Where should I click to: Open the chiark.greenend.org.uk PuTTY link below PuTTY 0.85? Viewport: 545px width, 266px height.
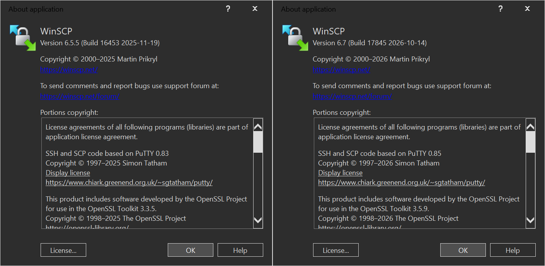click(x=402, y=182)
